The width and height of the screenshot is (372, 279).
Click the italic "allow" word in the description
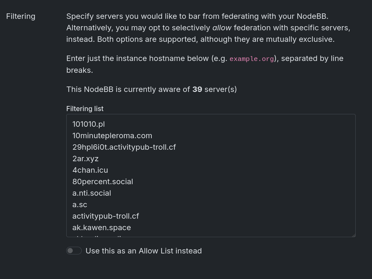click(x=222, y=28)
